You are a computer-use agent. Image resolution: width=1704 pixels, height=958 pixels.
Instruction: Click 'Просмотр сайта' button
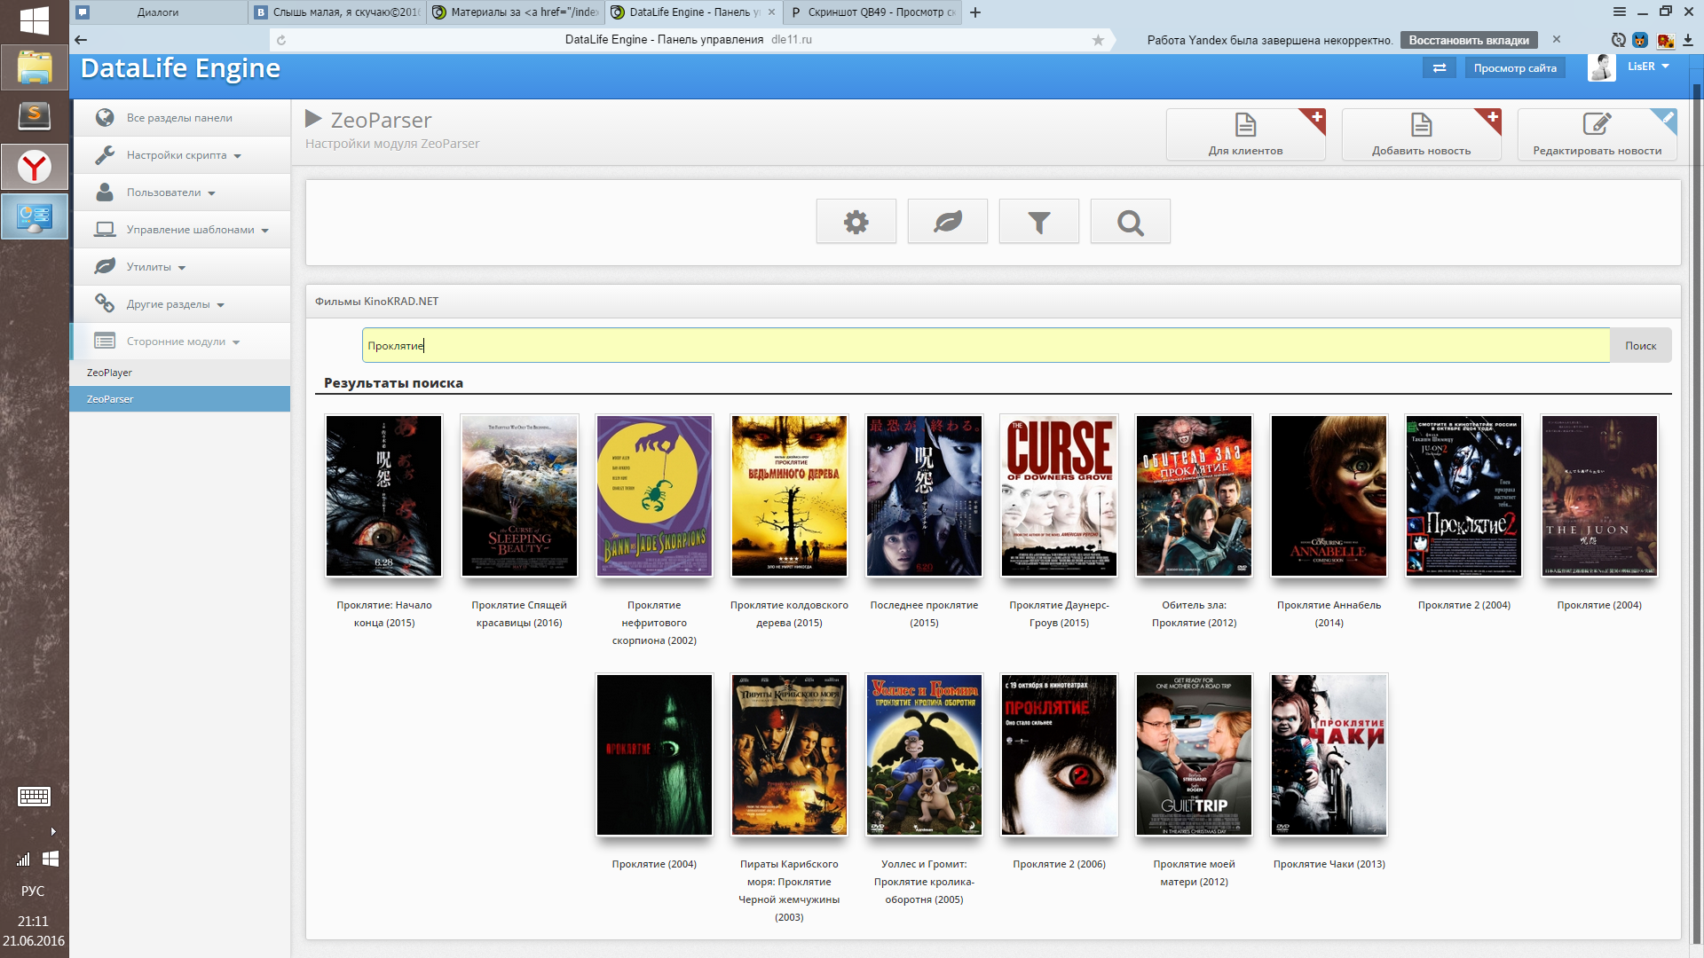[x=1514, y=68]
